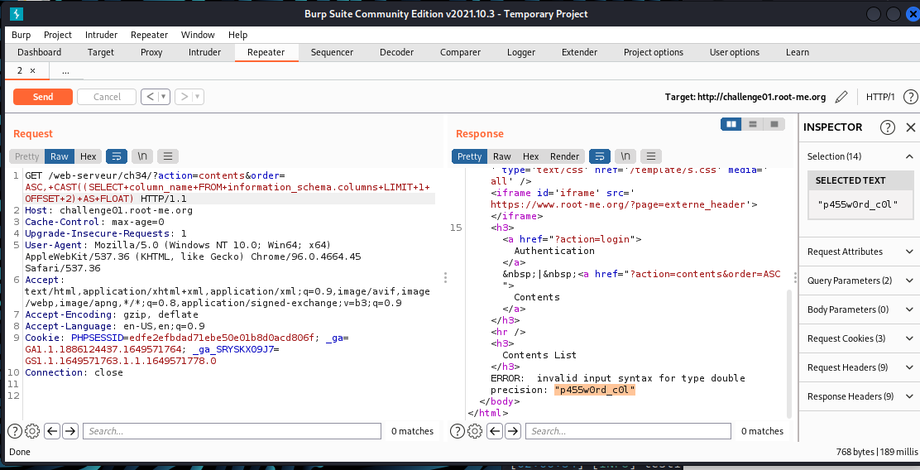920x470 pixels.
Task: Click inside the Response search field
Action: [x=628, y=431]
